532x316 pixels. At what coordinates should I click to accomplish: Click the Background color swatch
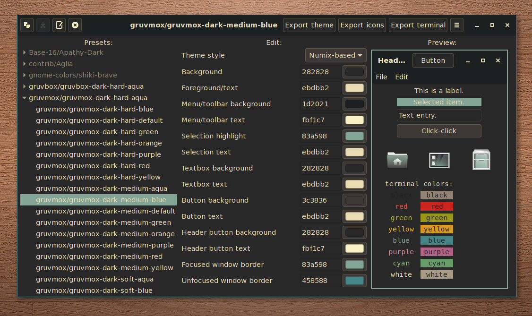pos(354,72)
